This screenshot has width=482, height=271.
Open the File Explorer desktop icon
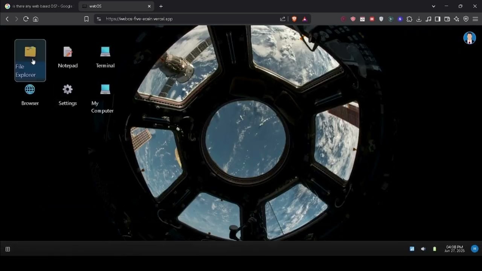[x=30, y=60]
